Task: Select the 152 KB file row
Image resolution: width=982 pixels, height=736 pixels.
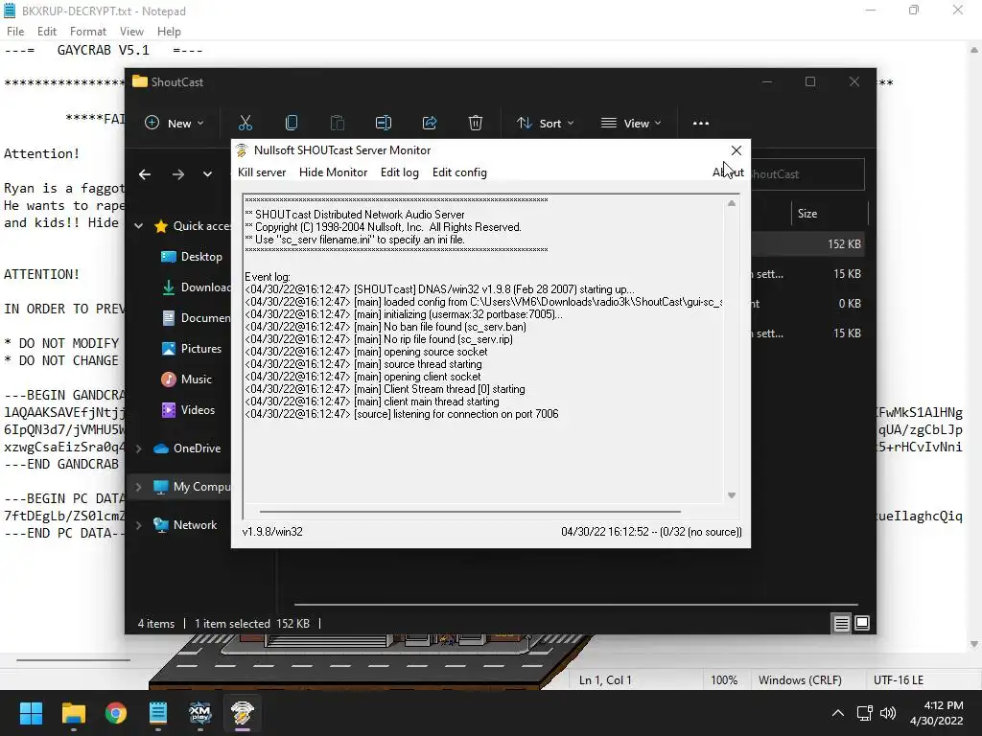Action: tap(809, 244)
